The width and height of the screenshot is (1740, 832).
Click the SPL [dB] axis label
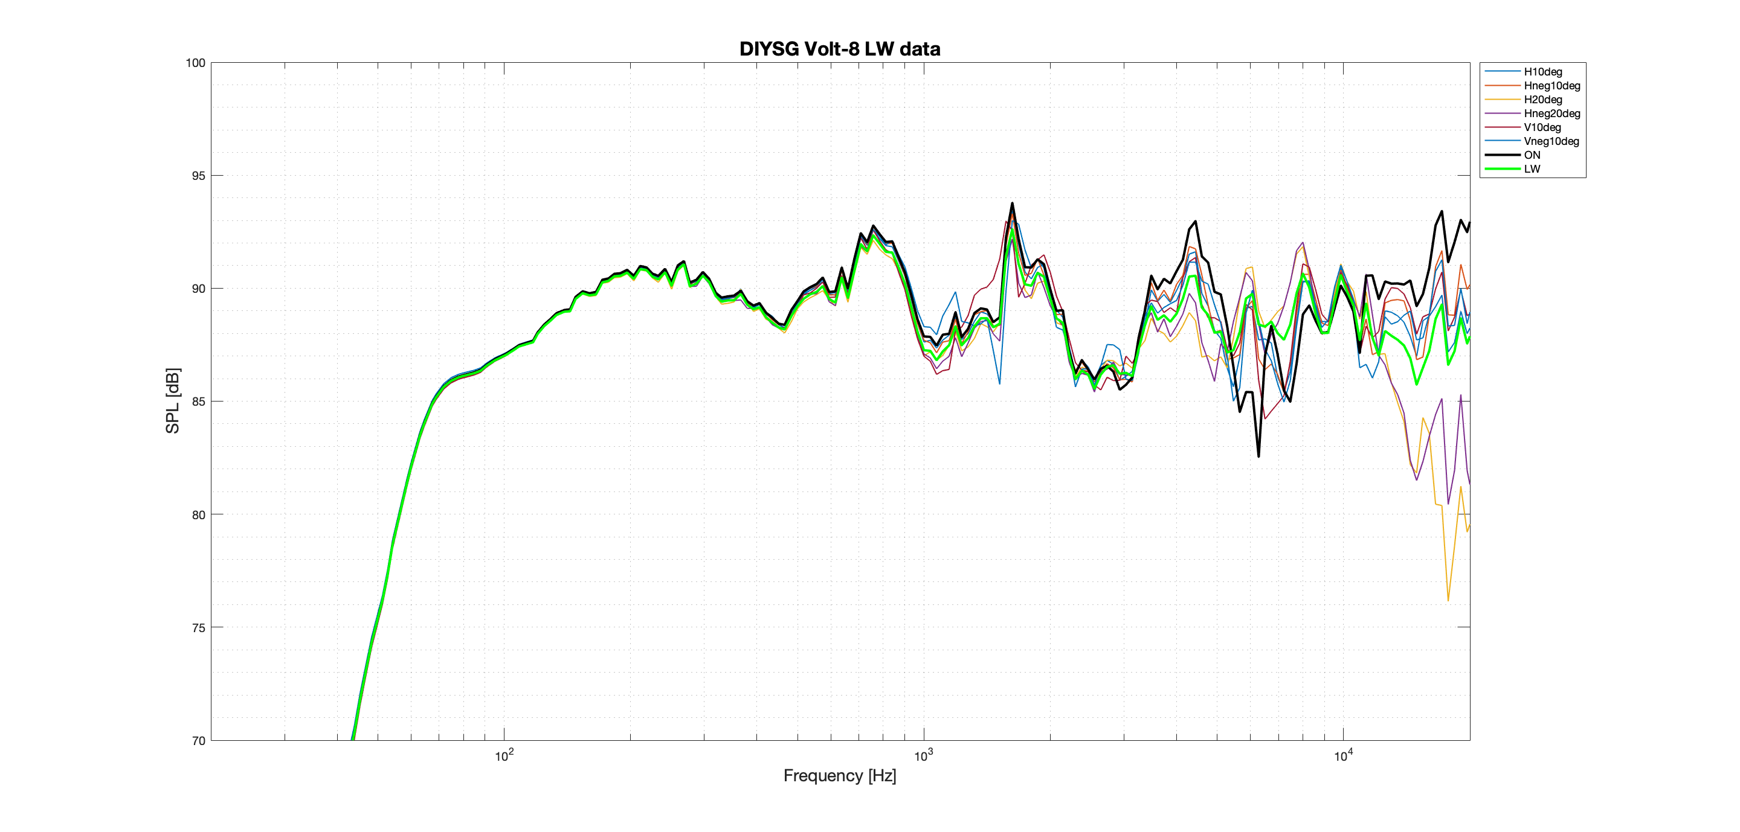coord(173,401)
